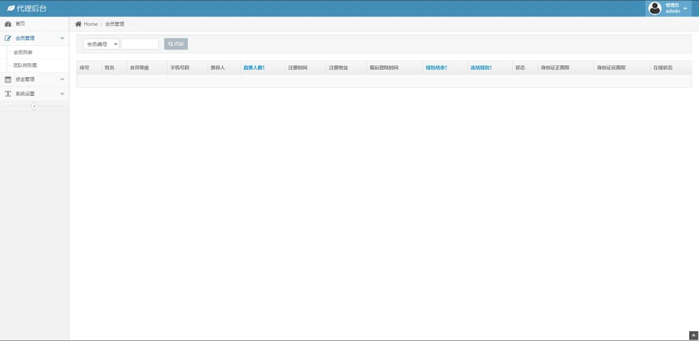
Task: Click the leaf logo beside 代理后台
Action: [x=10, y=8]
